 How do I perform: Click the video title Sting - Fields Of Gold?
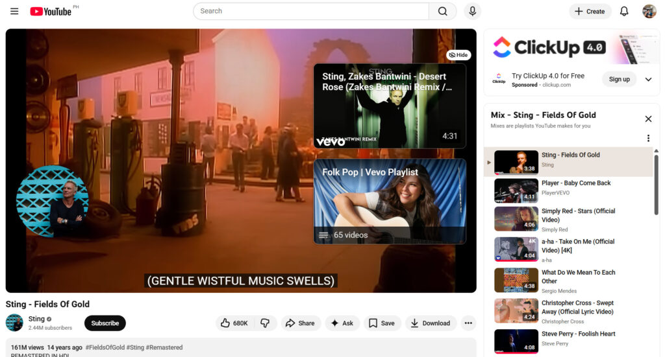pos(47,304)
